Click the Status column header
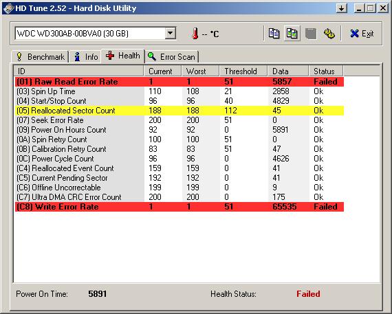The width and height of the screenshot is (392, 314). 326,71
